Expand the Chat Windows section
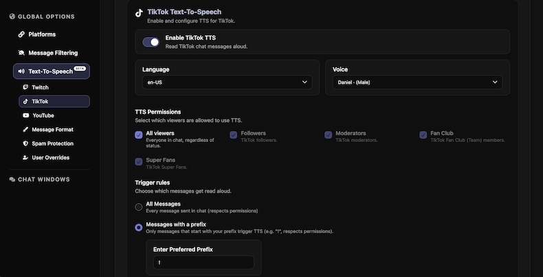543x277 pixels. tap(43, 180)
